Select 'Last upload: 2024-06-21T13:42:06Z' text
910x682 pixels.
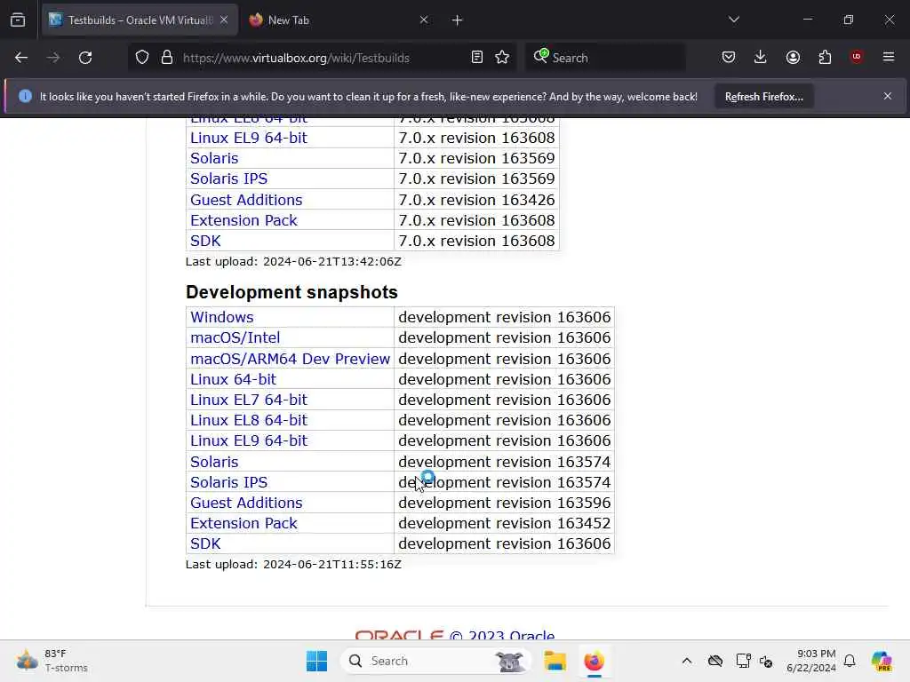point(293,262)
